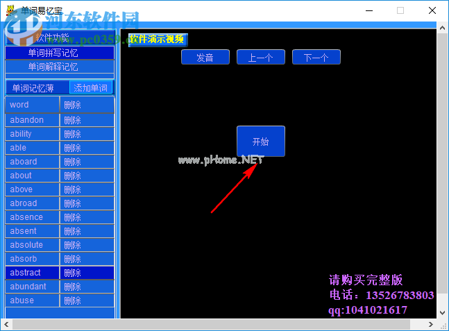
Task: Click the app icon in title bar
Action: tap(10, 10)
